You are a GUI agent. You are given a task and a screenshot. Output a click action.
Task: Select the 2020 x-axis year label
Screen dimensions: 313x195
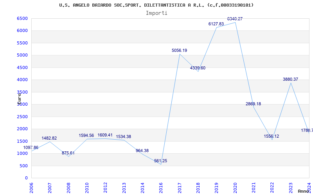(x=235, y=186)
